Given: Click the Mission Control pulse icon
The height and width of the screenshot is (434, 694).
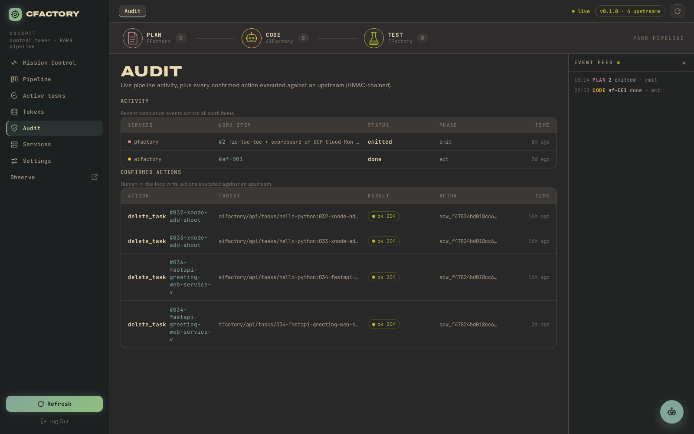Looking at the screenshot, I should click(x=14, y=63).
